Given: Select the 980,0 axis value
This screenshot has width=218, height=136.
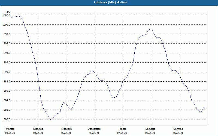Looking at the screenshot, I should click(x=7, y=119).
